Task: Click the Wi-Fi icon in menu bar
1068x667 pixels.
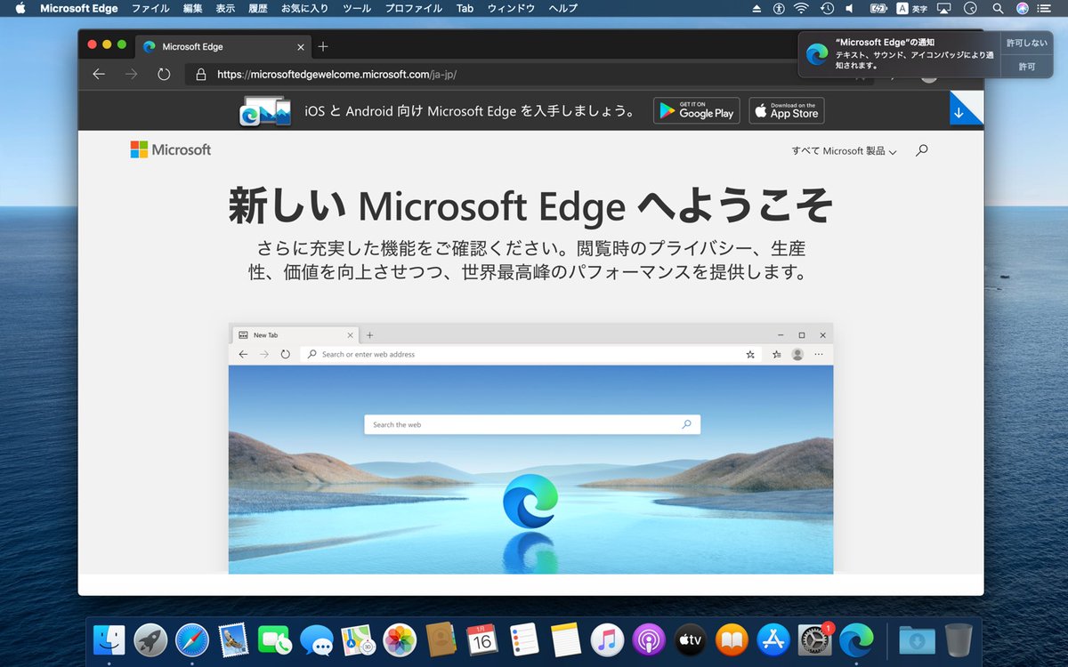Action: pyautogui.click(x=802, y=8)
